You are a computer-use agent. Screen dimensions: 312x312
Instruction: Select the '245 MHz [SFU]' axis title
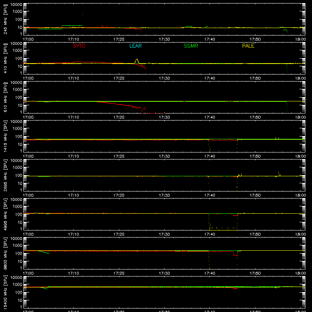pyautogui.click(x=5, y=19)
